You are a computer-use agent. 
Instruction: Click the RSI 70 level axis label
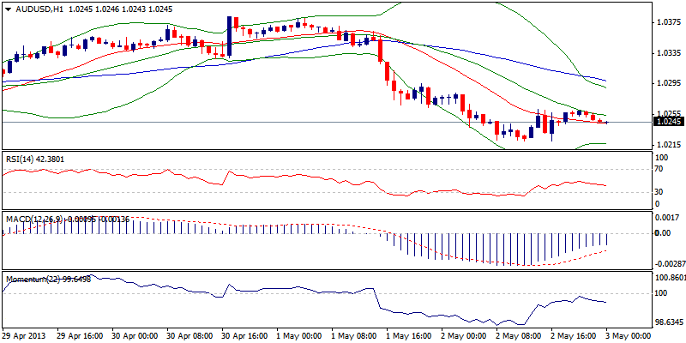[x=659, y=170]
